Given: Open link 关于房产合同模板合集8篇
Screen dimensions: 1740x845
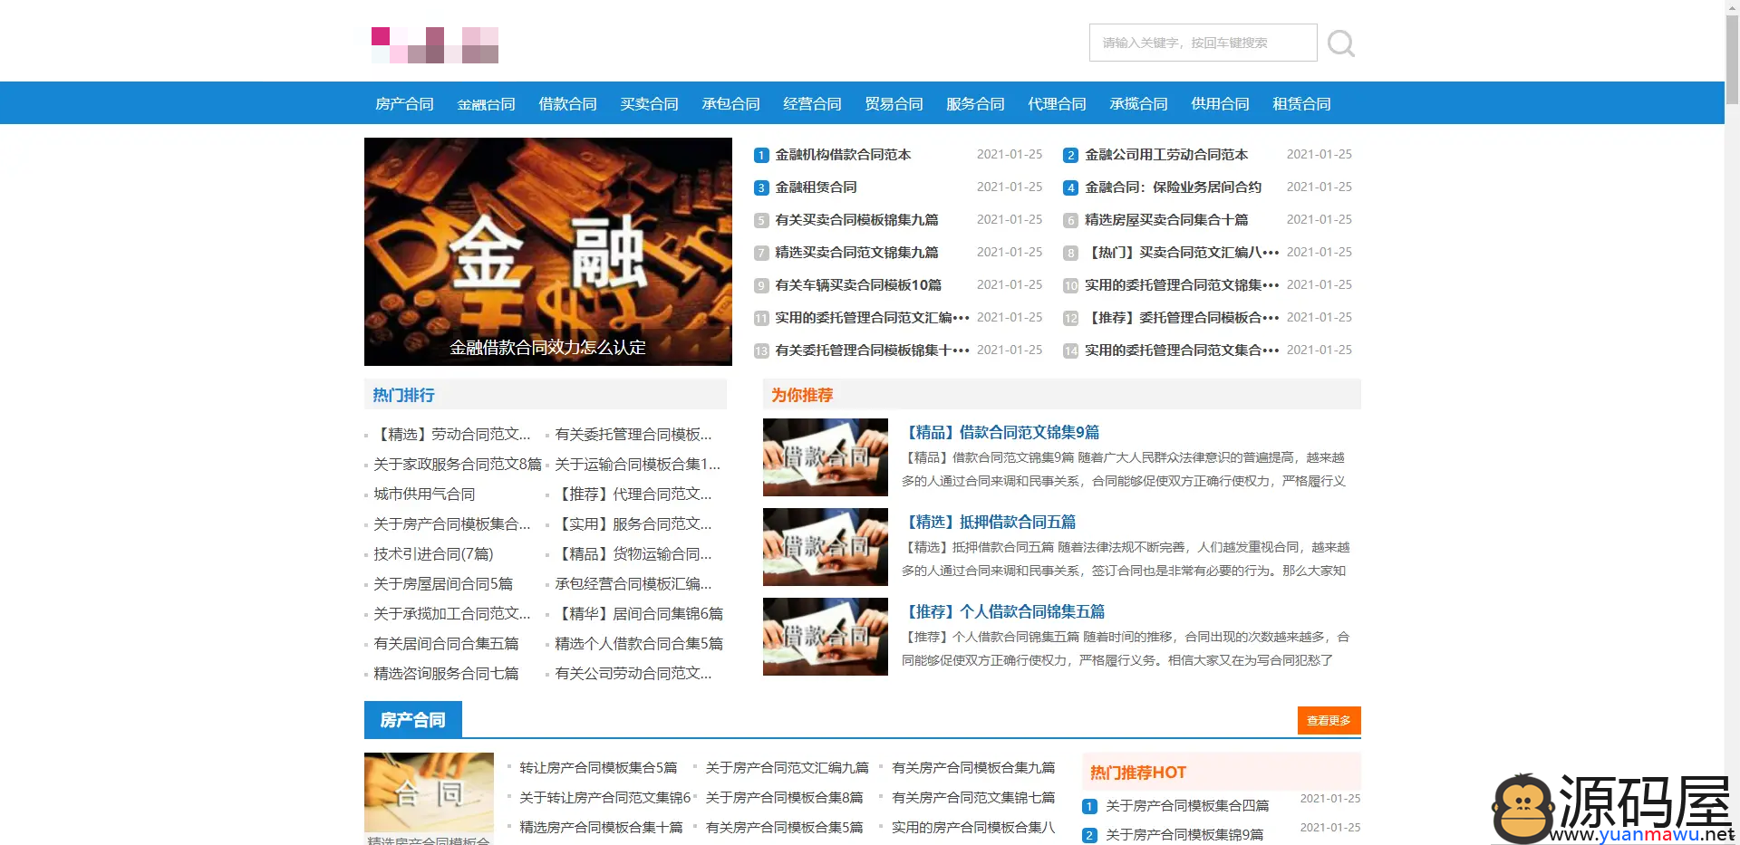Looking at the screenshot, I should pyautogui.click(x=784, y=798).
